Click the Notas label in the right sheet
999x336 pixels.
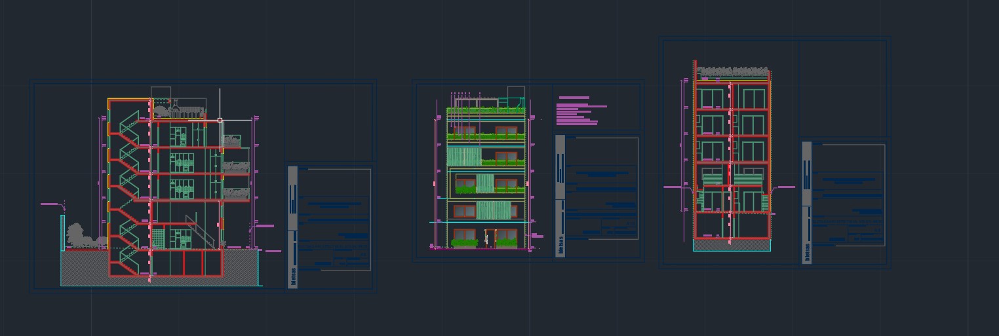click(x=807, y=253)
